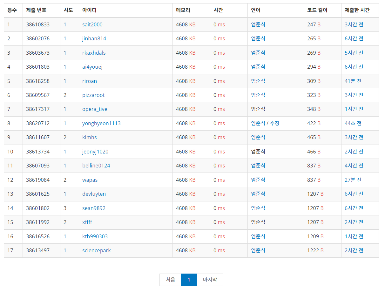View 엄준식 source in kimhs's row

[x=258, y=137]
